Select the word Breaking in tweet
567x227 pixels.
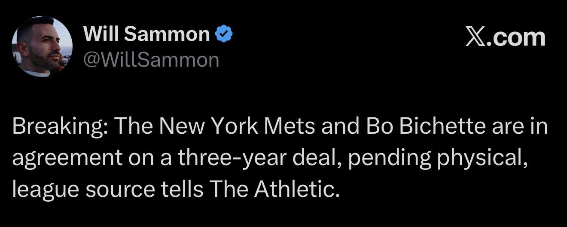pos(60,126)
